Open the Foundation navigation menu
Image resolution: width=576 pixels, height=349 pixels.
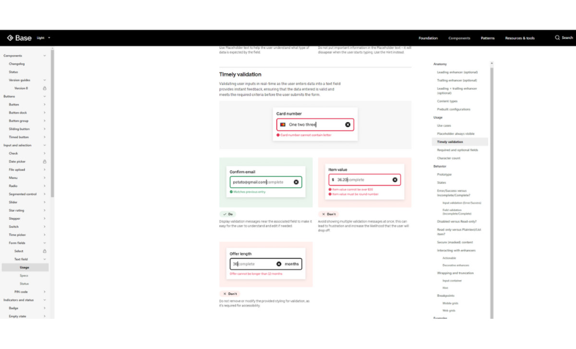click(x=428, y=38)
